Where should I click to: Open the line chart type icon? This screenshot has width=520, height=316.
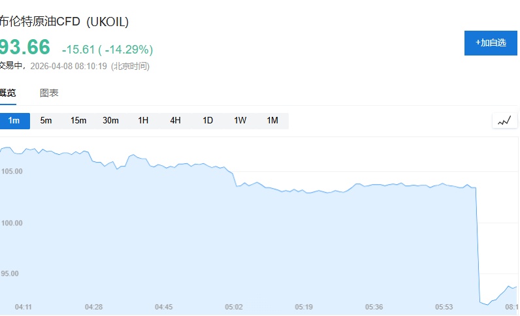coord(504,121)
